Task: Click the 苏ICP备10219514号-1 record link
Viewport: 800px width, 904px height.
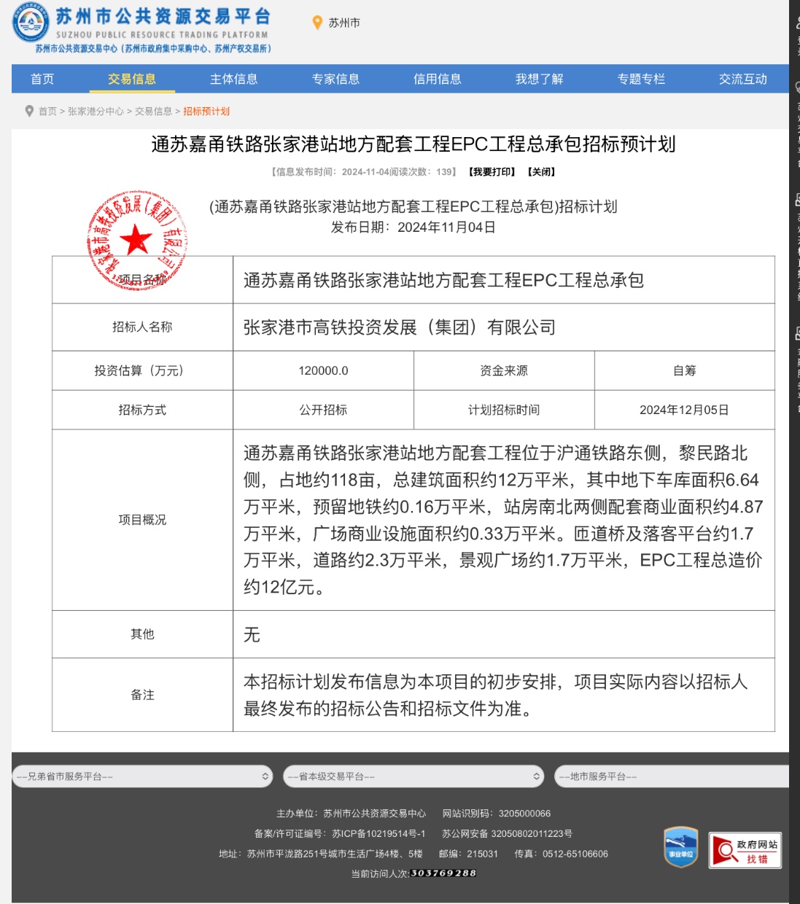Action: tap(378, 834)
